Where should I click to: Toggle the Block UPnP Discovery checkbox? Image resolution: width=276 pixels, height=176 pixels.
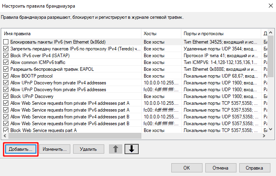click(6, 96)
